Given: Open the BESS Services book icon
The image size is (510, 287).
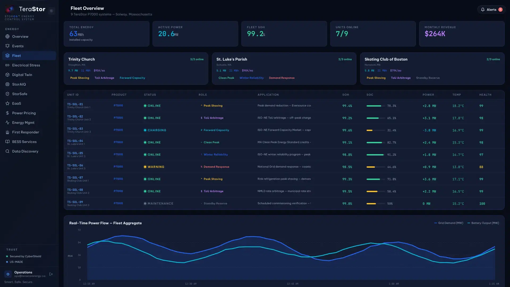Looking at the screenshot, I should 7,142.
